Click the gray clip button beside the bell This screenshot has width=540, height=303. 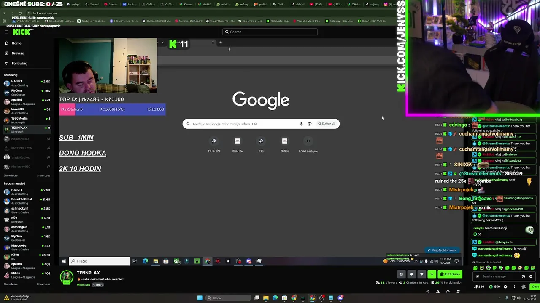tap(401, 274)
